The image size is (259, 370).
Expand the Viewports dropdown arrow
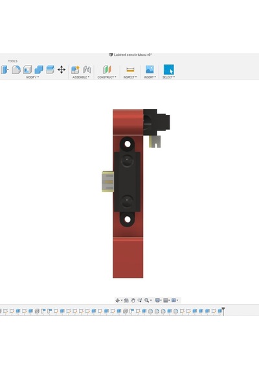[177, 301]
